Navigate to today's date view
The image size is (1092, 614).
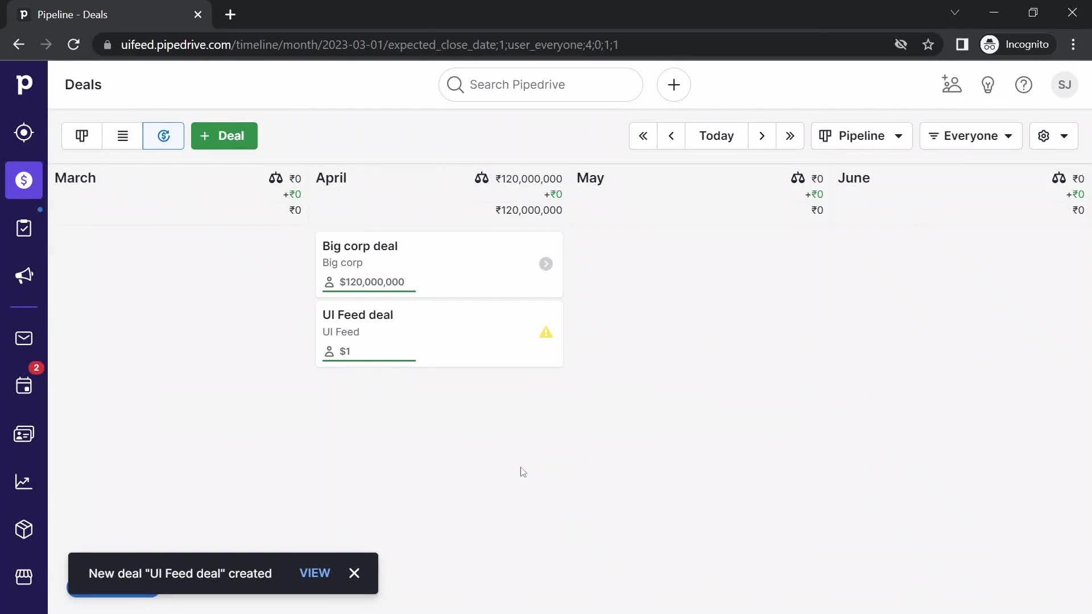pyautogui.click(x=715, y=136)
